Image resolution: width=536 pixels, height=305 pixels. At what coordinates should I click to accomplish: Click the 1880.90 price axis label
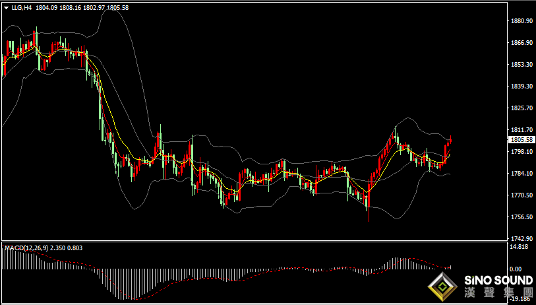point(521,21)
